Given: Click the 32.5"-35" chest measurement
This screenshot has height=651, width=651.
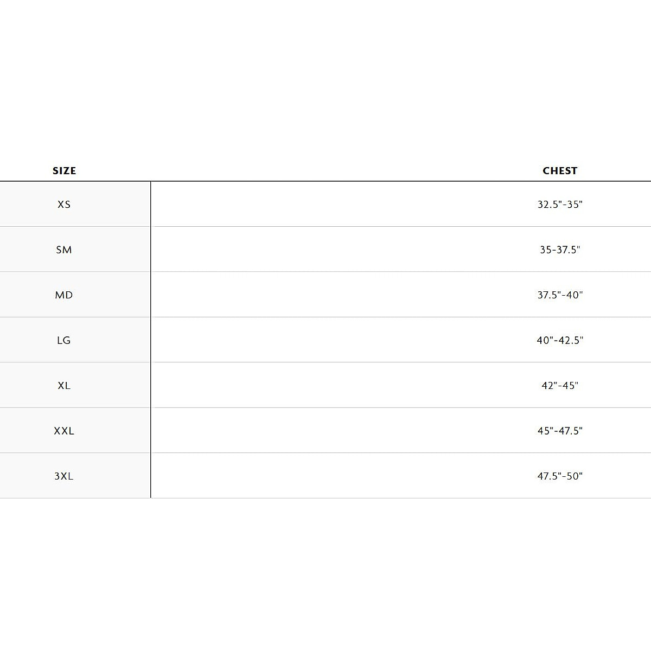Looking at the screenshot, I should click(x=560, y=205).
